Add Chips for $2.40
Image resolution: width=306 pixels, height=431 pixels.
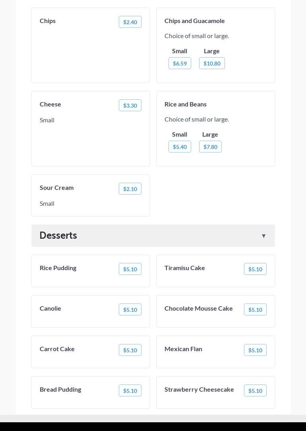point(130,22)
